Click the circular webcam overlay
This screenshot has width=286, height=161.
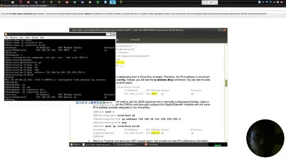point(265,138)
